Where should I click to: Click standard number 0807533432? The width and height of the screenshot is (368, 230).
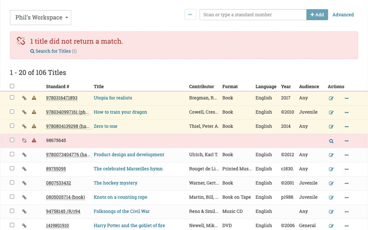point(58,183)
